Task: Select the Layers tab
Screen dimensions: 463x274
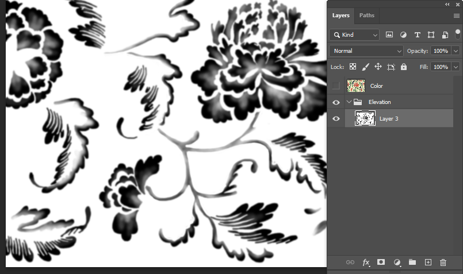Action: coord(340,16)
